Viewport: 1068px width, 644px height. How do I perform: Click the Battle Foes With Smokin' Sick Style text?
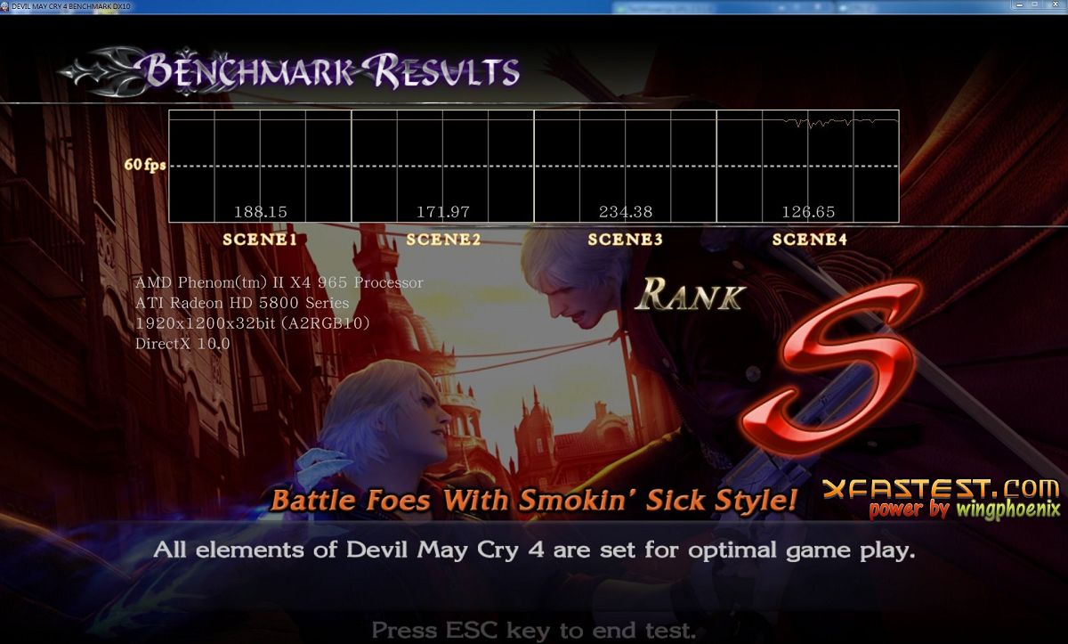coord(533,500)
